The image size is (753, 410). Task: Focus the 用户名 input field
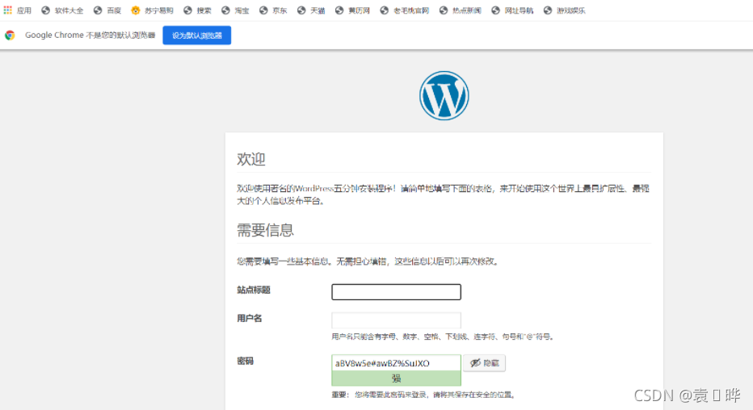[396, 320]
